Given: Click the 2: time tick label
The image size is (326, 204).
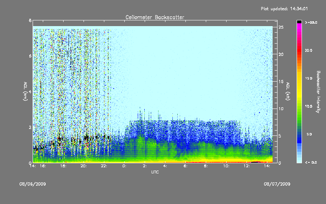Looking at the screenshot, I should 145,166.
